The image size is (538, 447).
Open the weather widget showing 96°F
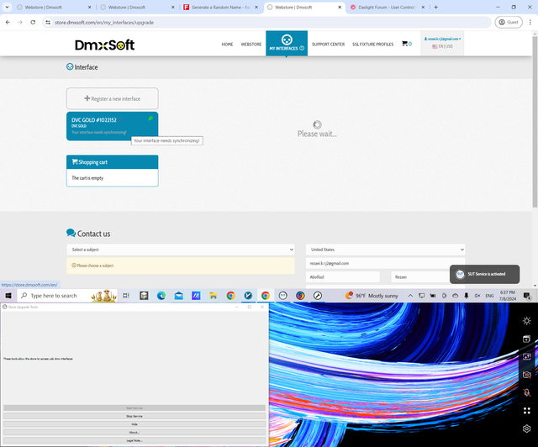[x=372, y=296]
